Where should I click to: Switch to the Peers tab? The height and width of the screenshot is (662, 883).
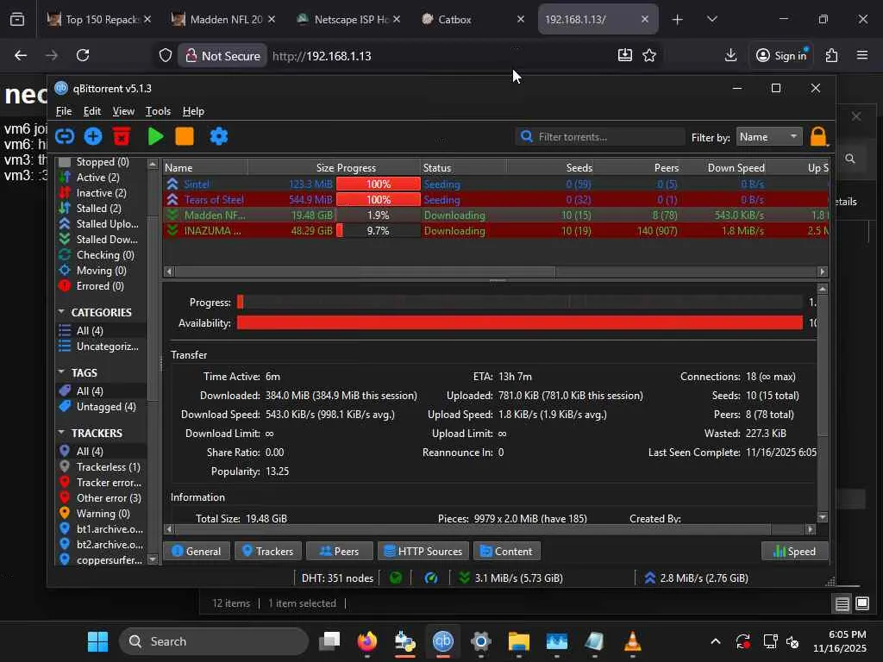[x=339, y=551]
